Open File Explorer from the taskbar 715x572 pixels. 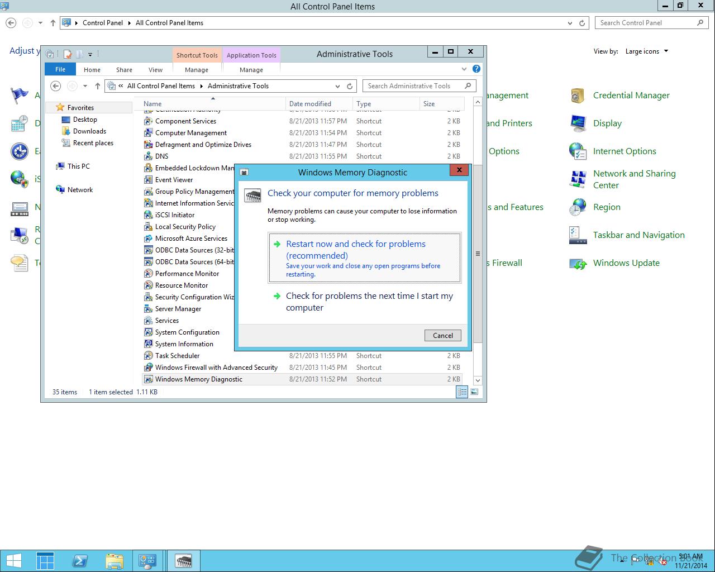[114, 561]
